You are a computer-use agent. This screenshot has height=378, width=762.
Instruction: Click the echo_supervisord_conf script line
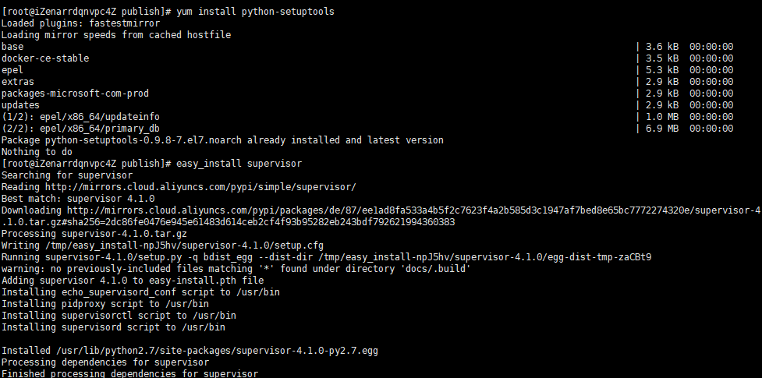coord(140,292)
